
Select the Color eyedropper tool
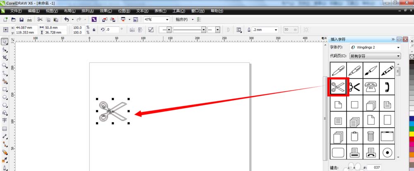(5, 160)
